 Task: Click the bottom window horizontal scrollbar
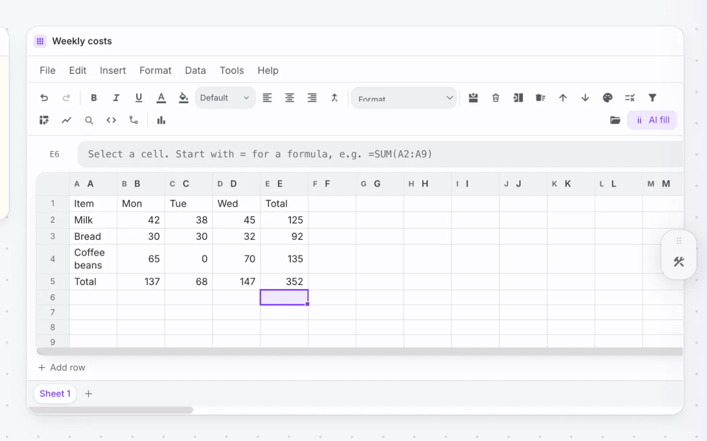click(110, 410)
